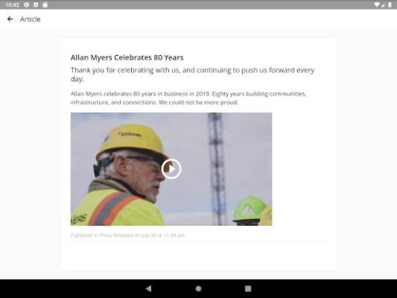Tap the paragraph about 80 years in business

click(188, 98)
